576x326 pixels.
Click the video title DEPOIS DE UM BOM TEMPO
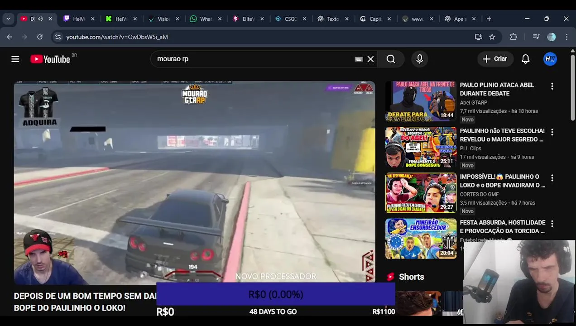[85, 302]
